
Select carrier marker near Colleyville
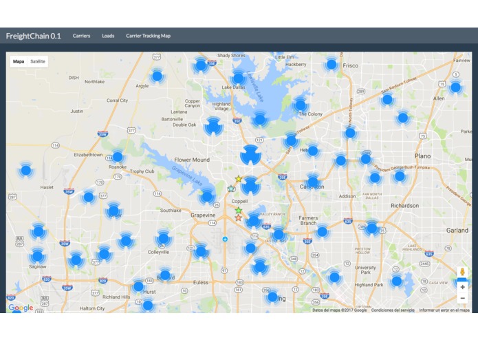click(164, 238)
